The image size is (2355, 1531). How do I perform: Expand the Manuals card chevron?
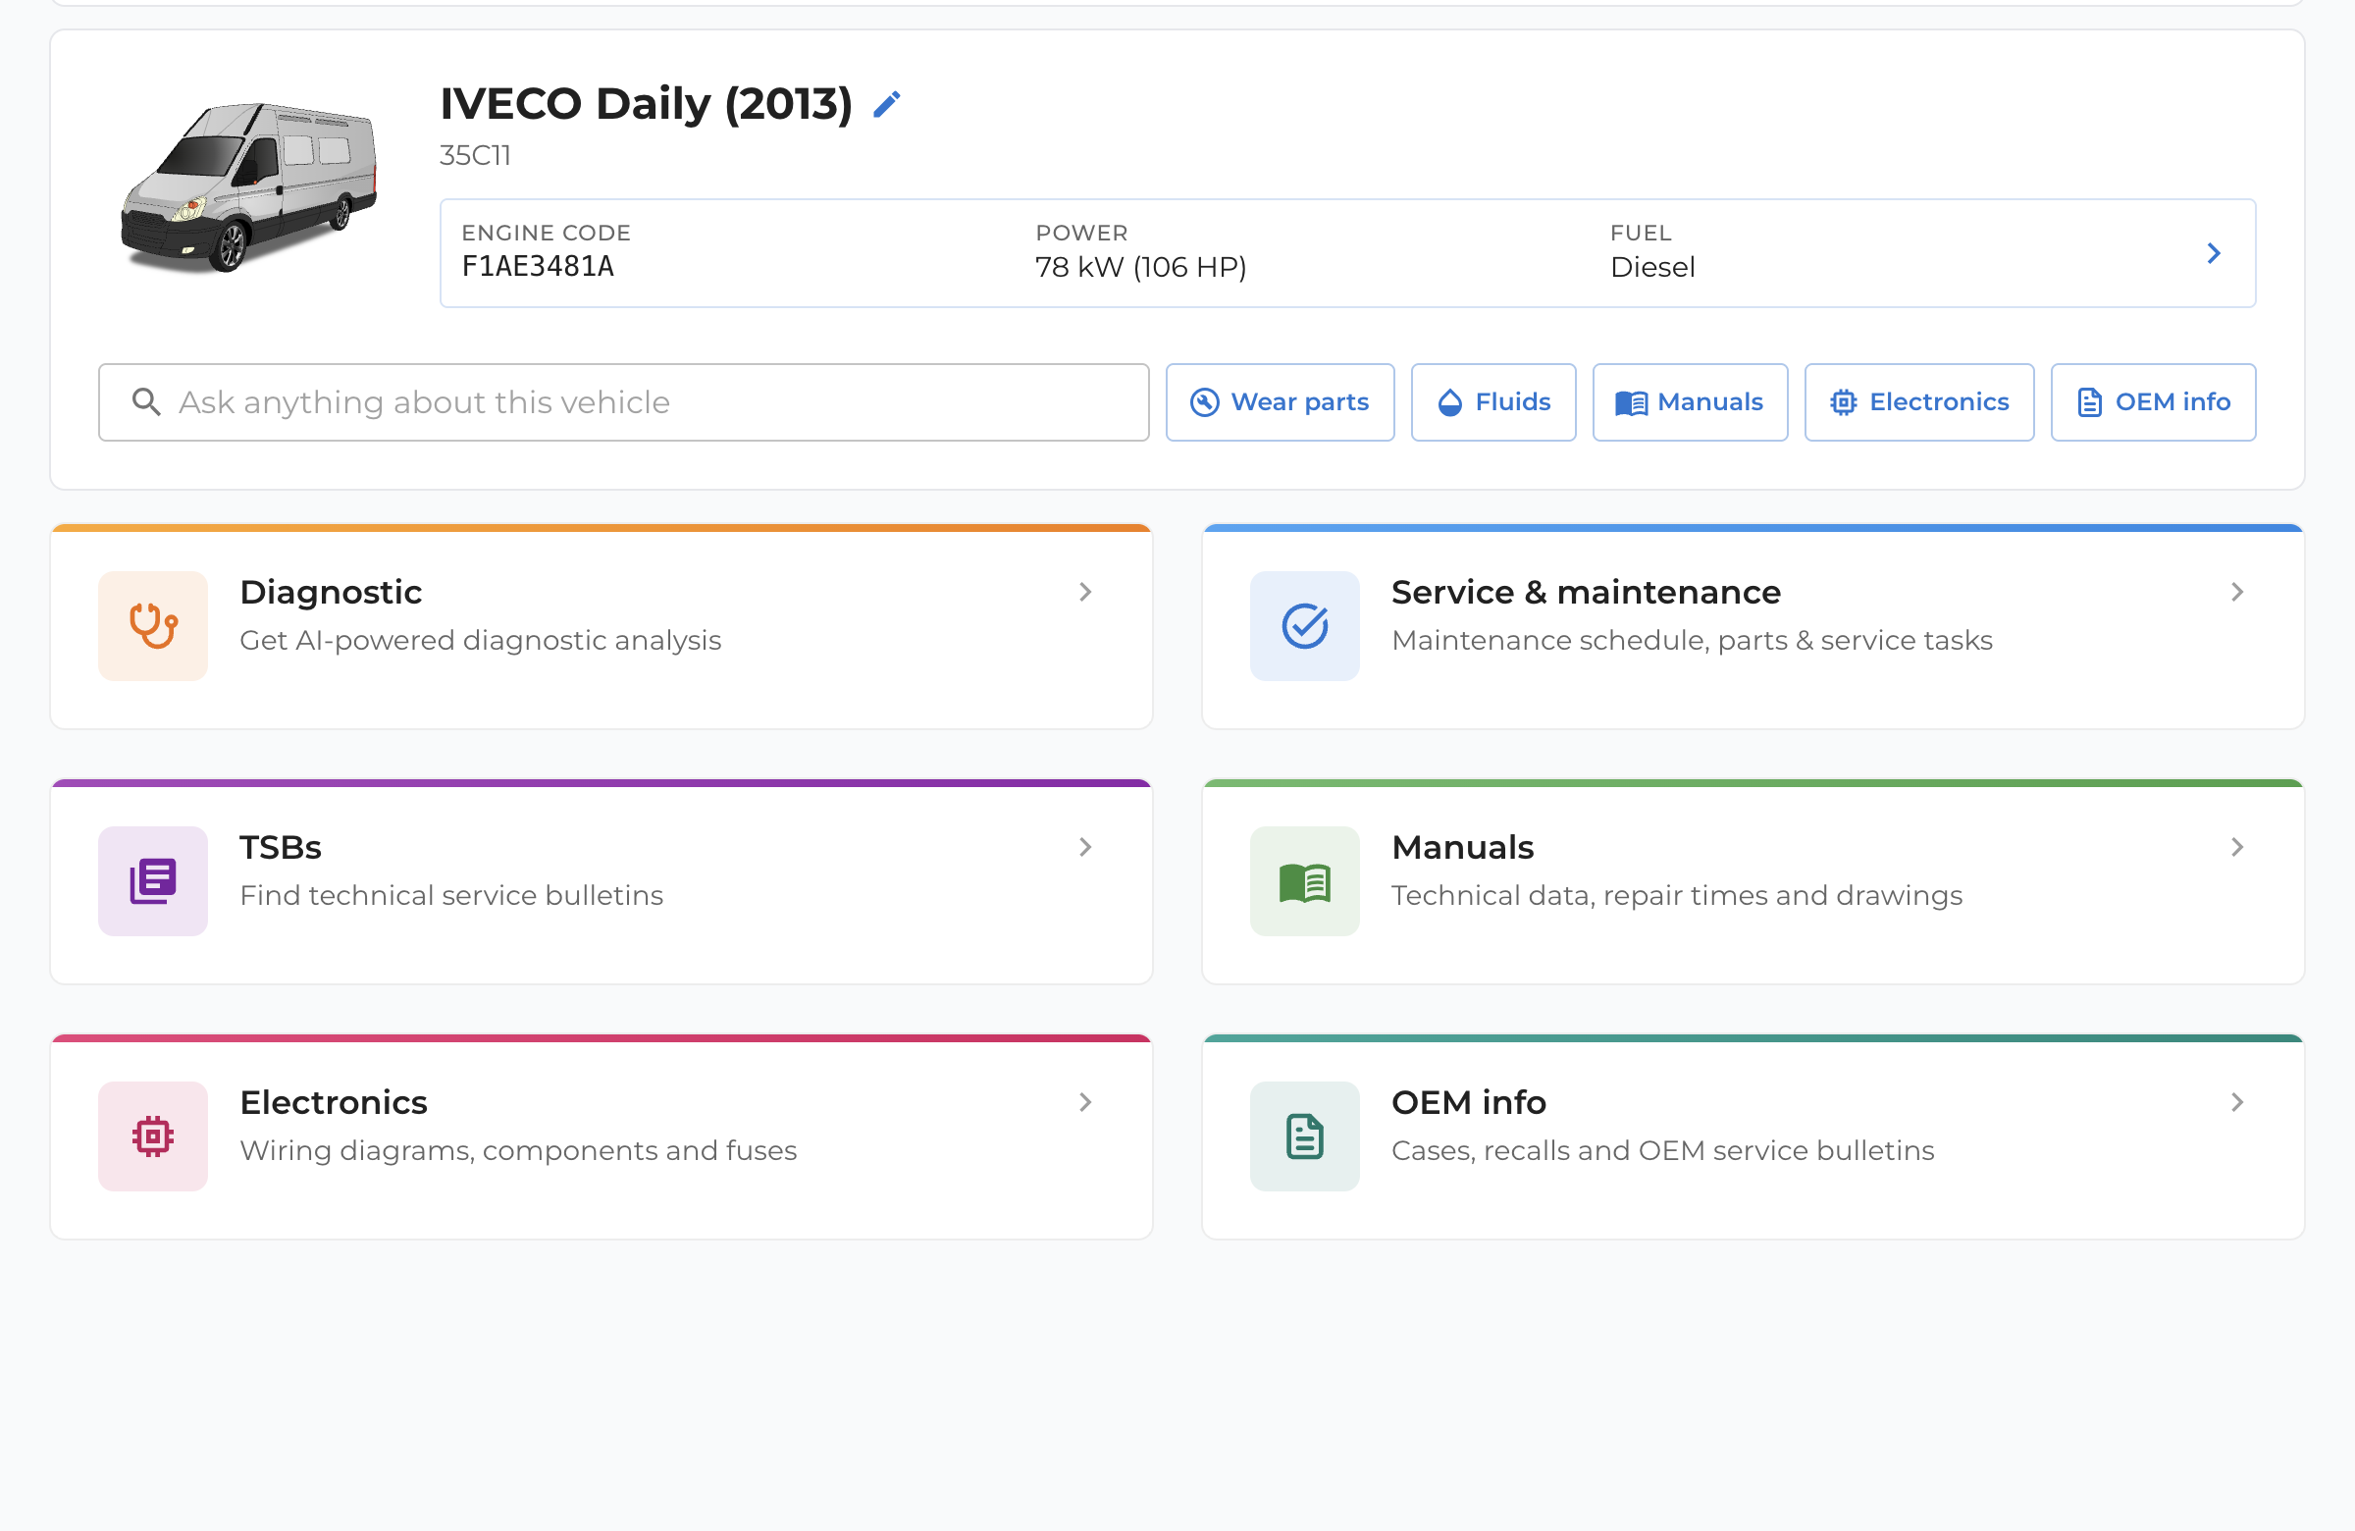[2237, 847]
